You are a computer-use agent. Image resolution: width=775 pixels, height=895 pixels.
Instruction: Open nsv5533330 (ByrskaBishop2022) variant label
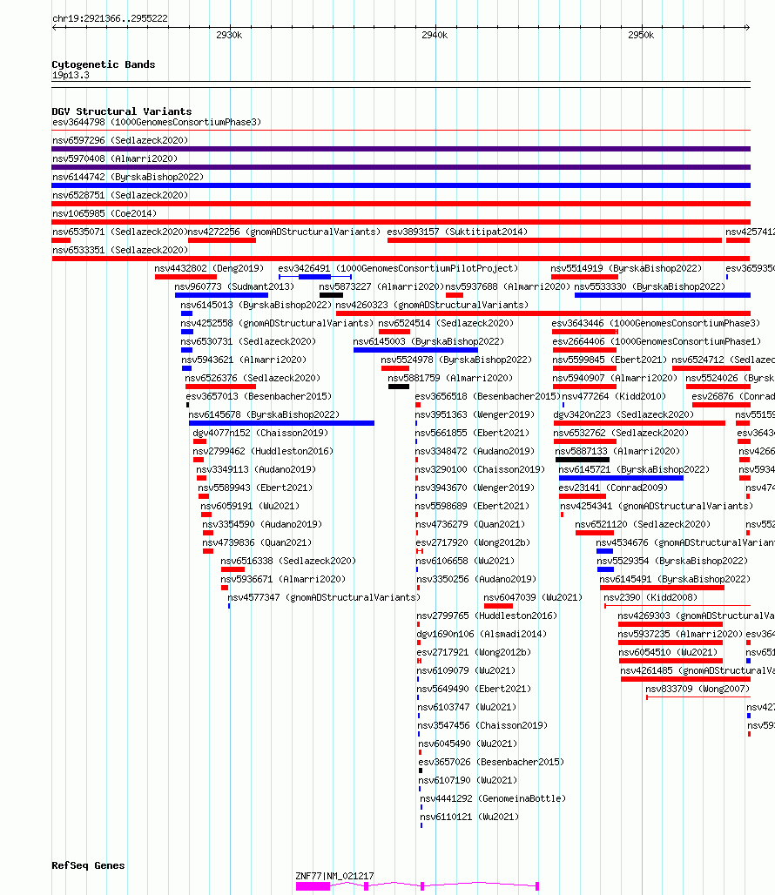click(x=650, y=286)
